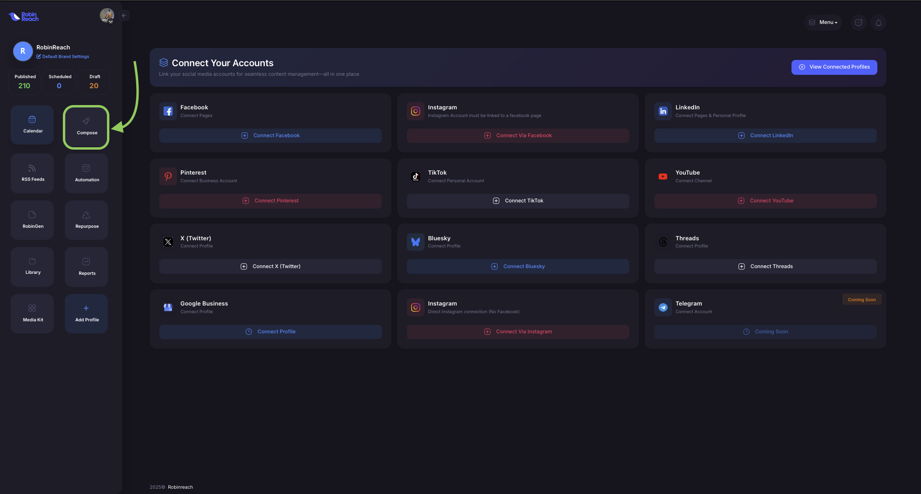Open the Library sidebar tile
921x494 pixels.
(x=32, y=267)
